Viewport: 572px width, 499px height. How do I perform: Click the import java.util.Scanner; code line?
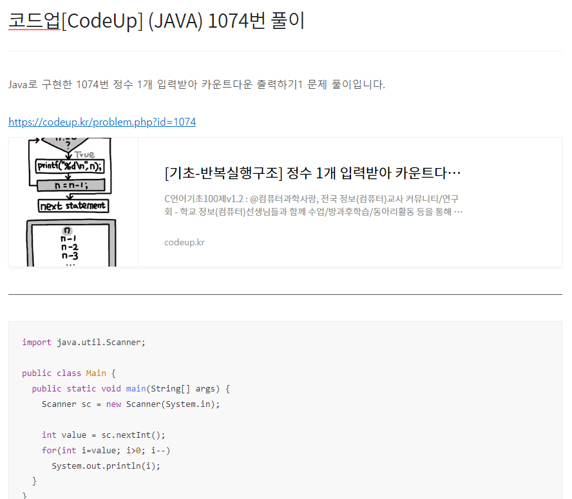(84, 342)
